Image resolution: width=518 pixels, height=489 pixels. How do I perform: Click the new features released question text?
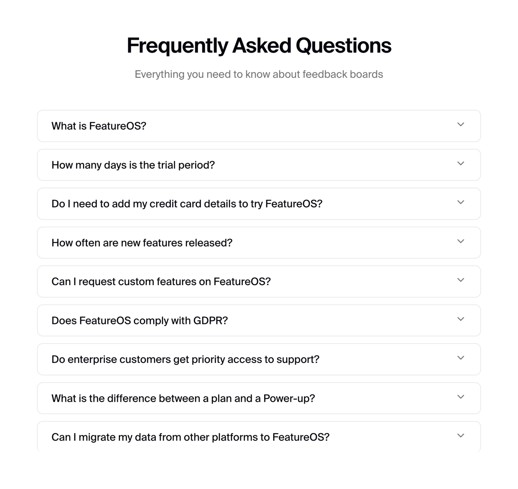[142, 242]
